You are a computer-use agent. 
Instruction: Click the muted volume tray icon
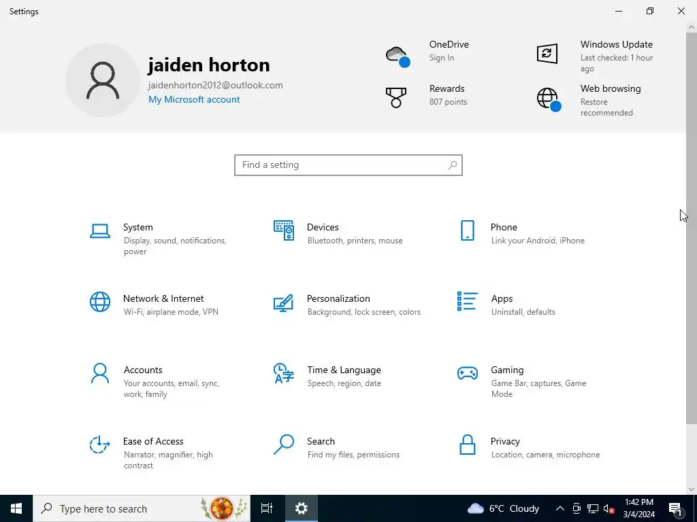point(609,508)
